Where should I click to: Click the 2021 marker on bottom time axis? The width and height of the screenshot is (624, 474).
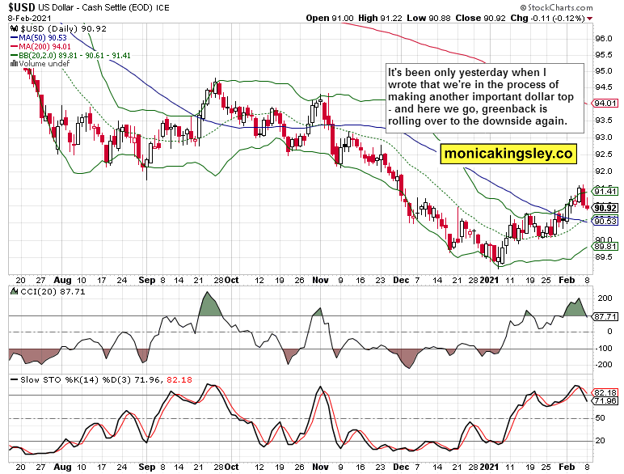(x=489, y=467)
